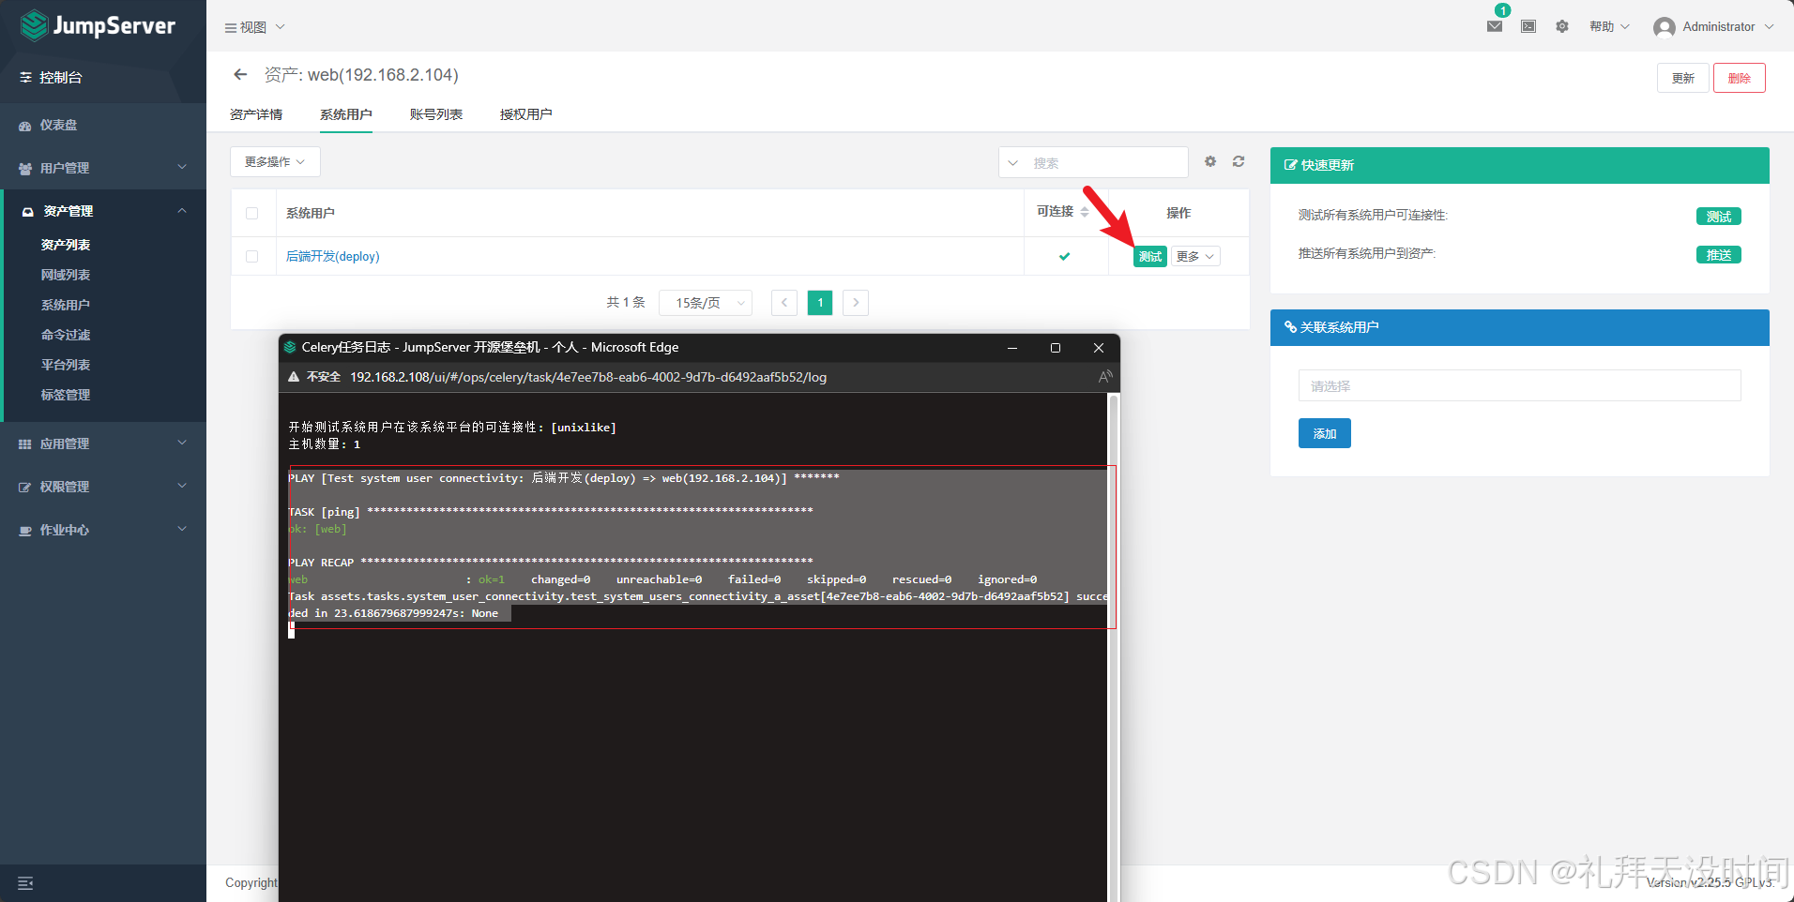This screenshot has height=902, width=1794.
Task: Click 测试 button in deploy row
Action: tap(1150, 256)
